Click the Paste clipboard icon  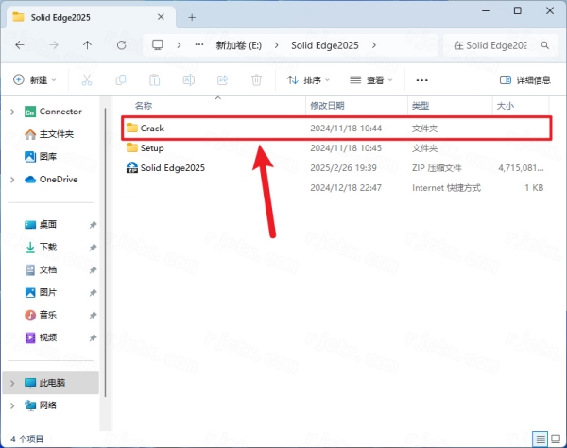pos(155,80)
